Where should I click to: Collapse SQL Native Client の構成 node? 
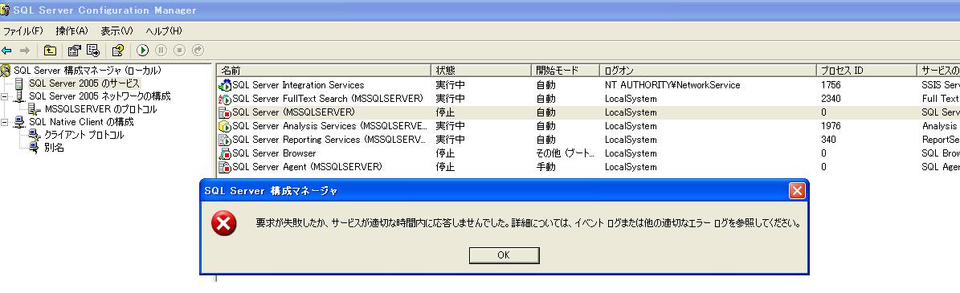coord(5,122)
